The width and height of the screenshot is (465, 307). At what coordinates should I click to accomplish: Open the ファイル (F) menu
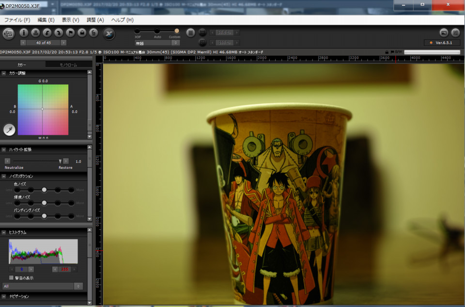click(17, 20)
